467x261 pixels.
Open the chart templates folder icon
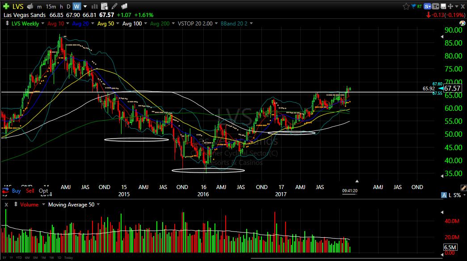click(125, 6)
